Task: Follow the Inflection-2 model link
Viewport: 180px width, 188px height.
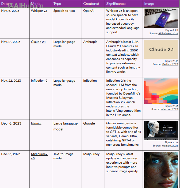Action: pyautogui.click(x=39, y=81)
